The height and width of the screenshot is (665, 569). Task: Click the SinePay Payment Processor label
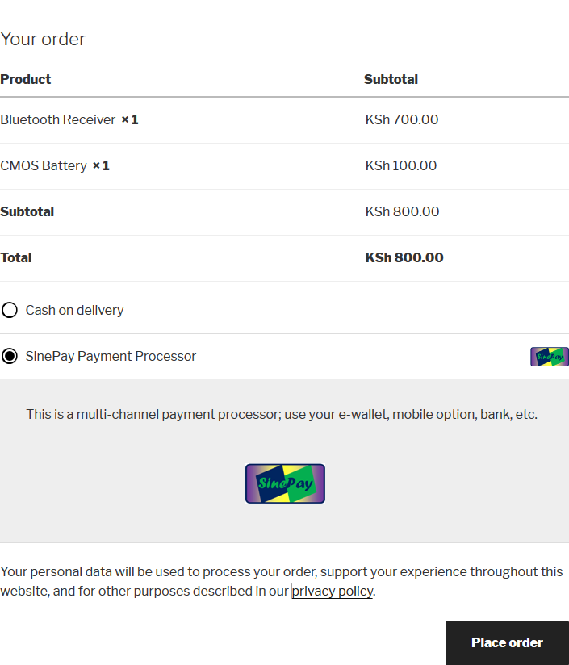click(111, 356)
